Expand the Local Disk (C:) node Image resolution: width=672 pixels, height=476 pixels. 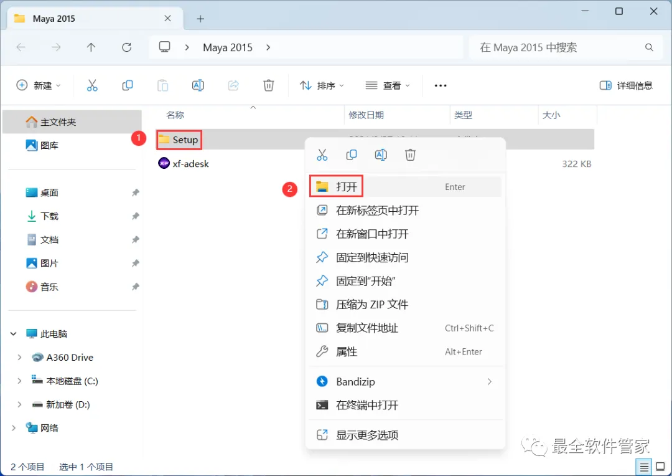coord(19,381)
